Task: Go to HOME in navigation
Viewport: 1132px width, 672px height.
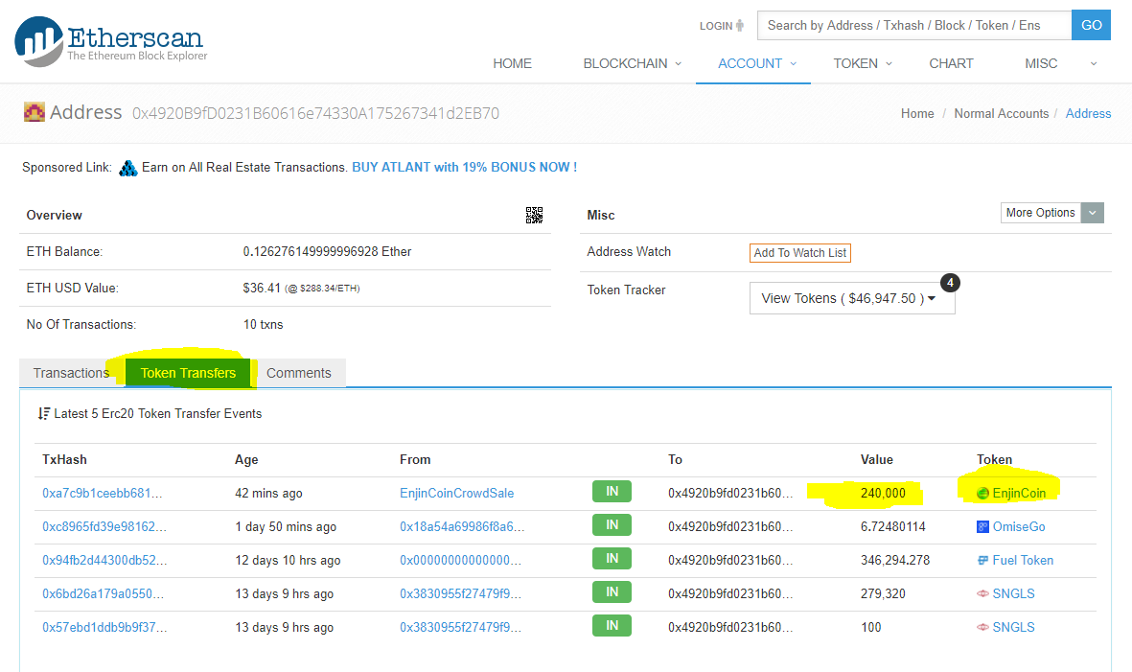Action: (x=512, y=63)
